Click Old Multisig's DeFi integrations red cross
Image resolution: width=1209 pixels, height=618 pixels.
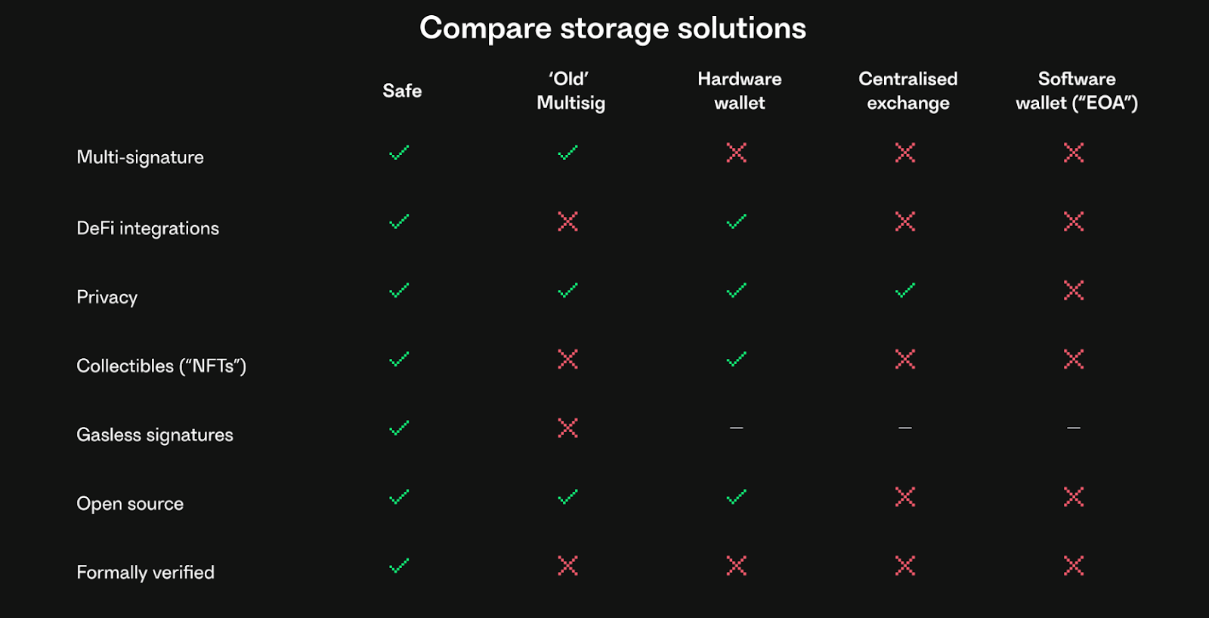click(x=567, y=221)
